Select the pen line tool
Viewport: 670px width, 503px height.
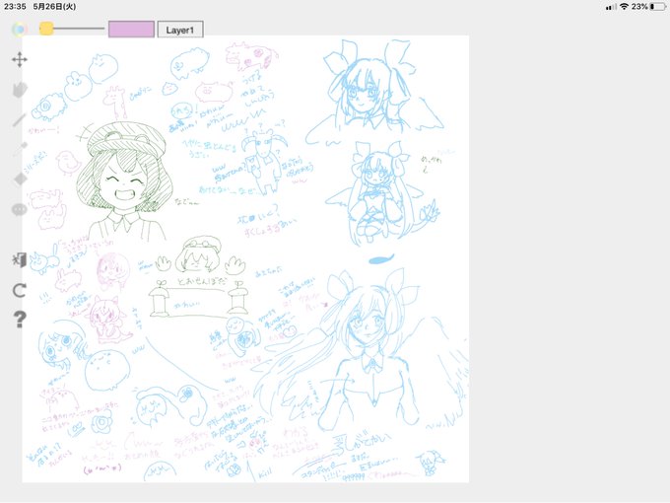click(x=20, y=119)
